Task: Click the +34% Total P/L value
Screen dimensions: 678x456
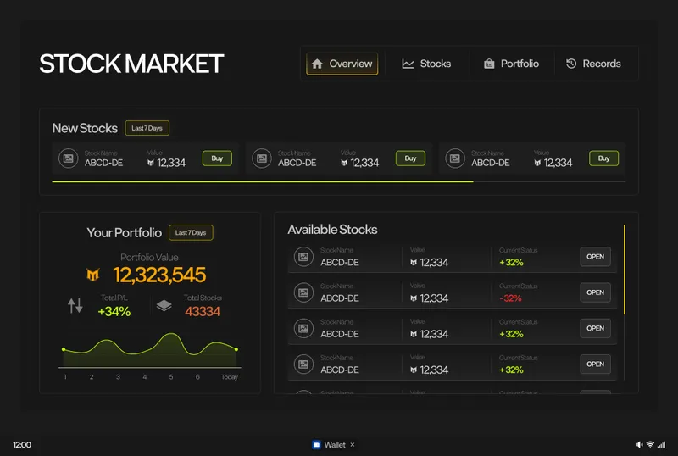Action: [114, 312]
